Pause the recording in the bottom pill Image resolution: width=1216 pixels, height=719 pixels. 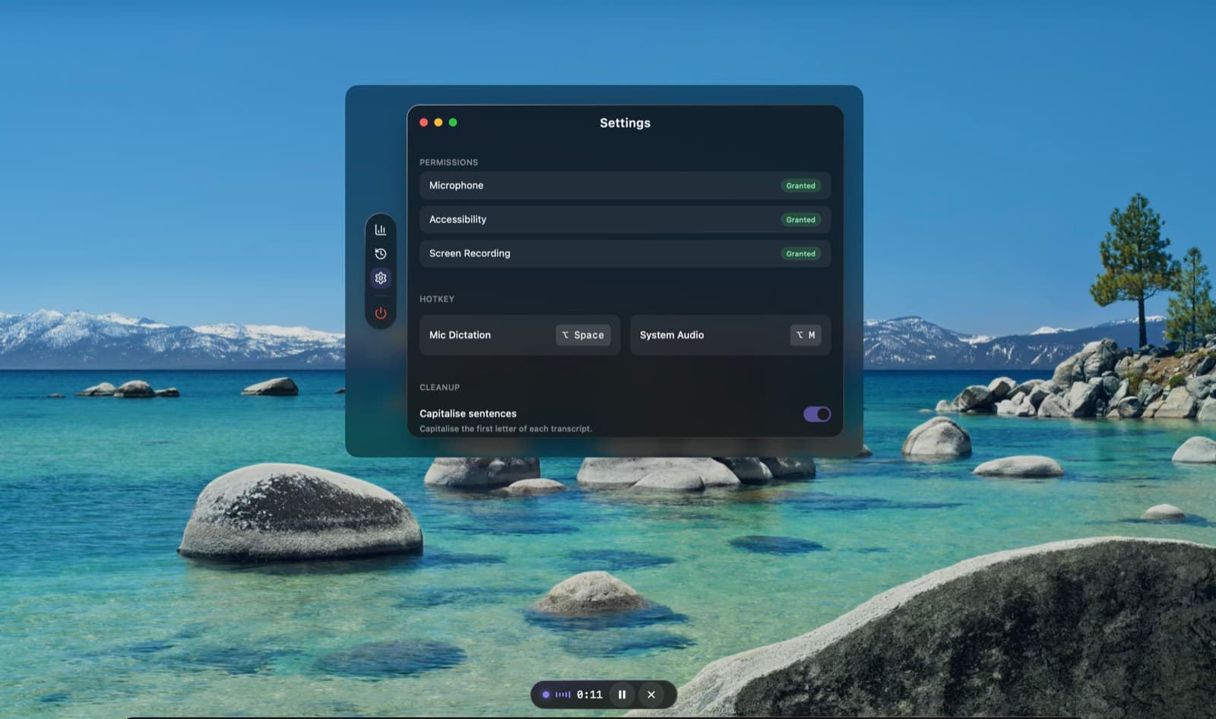click(622, 695)
